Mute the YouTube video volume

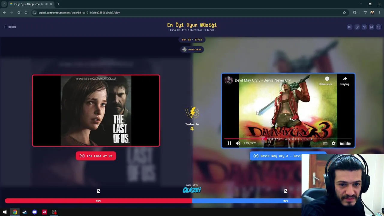coord(238,143)
